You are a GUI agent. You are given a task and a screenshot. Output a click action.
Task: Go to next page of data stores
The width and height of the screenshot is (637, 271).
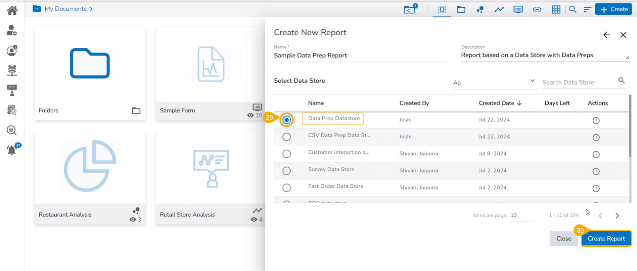[x=617, y=216]
